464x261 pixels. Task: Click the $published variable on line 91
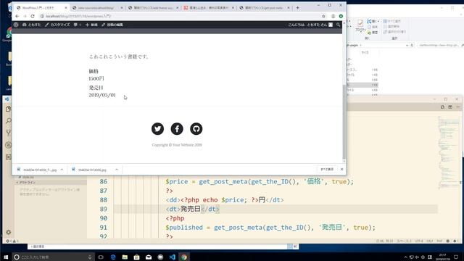pyautogui.click(x=184, y=228)
